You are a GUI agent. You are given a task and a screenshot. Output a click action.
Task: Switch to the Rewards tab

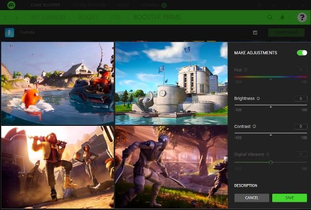149,5
